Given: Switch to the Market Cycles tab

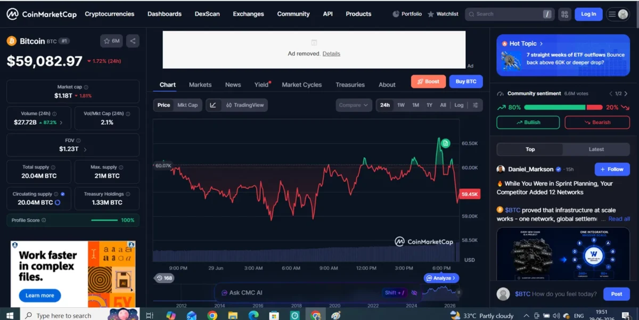Looking at the screenshot, I should tap(302, 85).
